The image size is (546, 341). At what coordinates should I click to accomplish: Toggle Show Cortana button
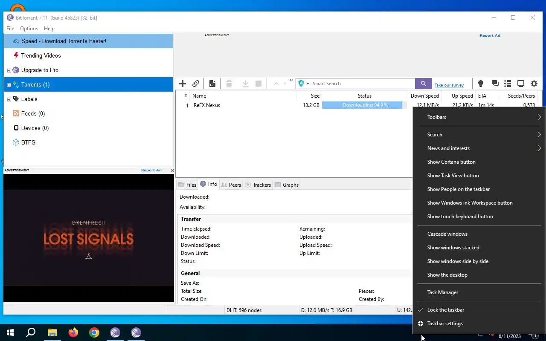tap(479, 162)
